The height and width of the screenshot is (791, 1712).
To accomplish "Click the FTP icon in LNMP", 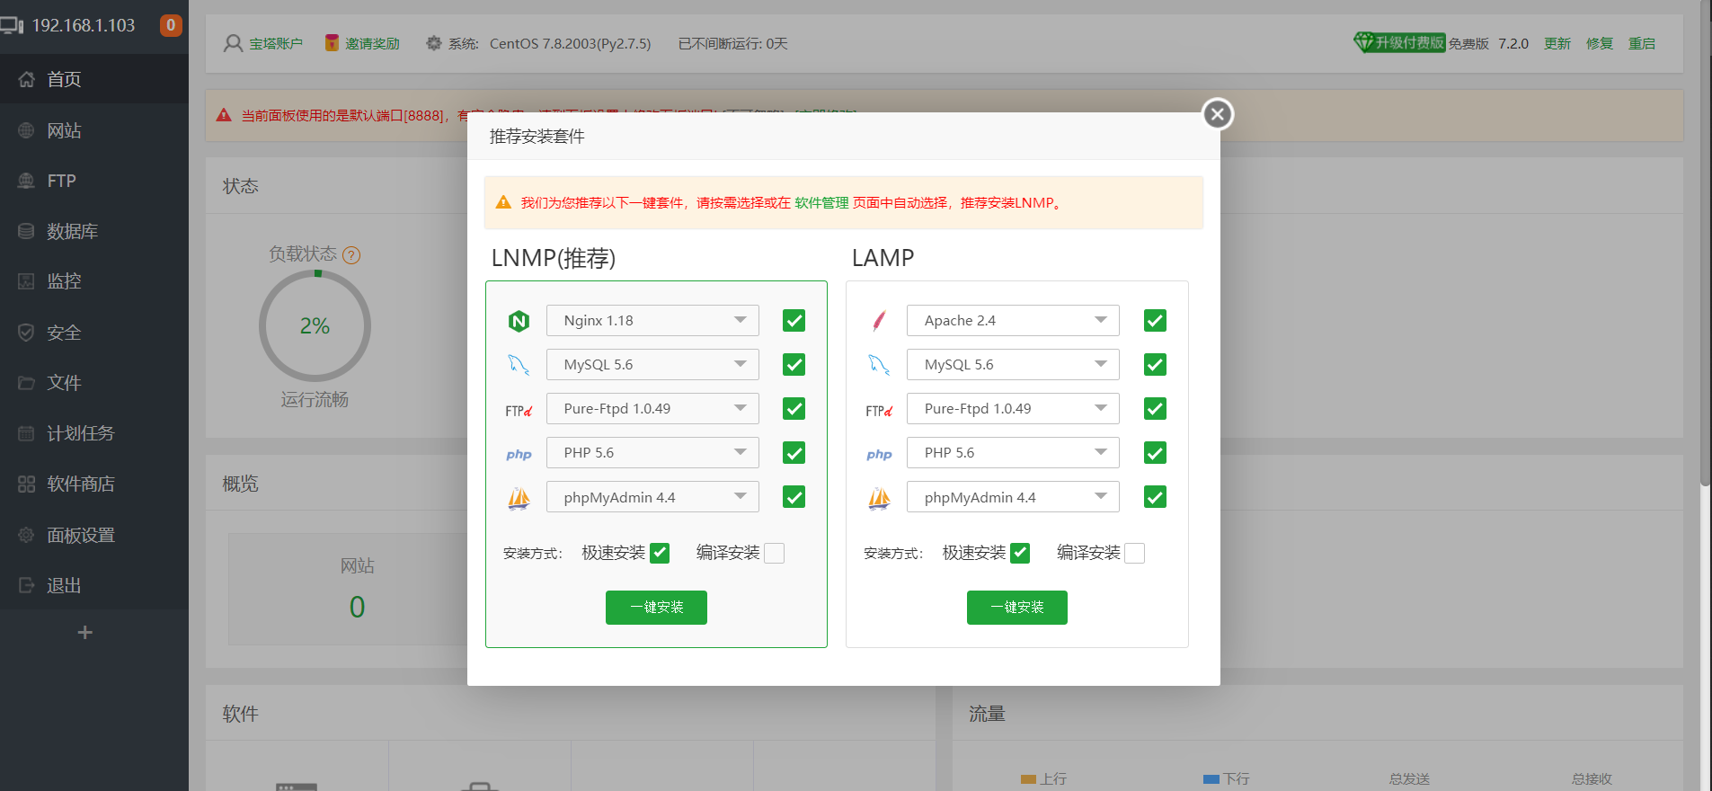I will (x=519, y=411).
